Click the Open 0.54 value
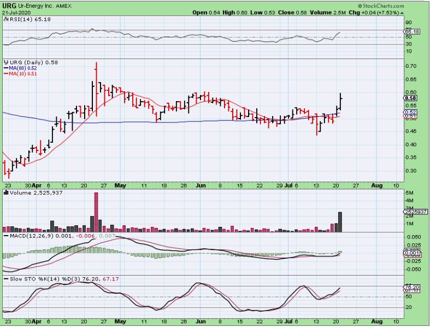430x327 pixels. (x=206, y=13)
